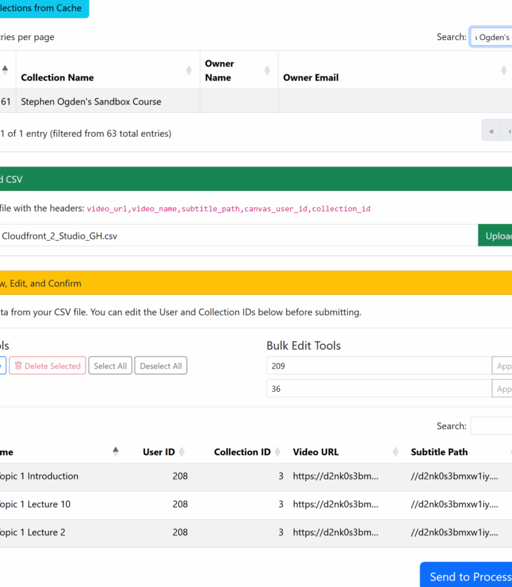Click the Name column sort arrow

pyautogui.click(x=116, y=451)
